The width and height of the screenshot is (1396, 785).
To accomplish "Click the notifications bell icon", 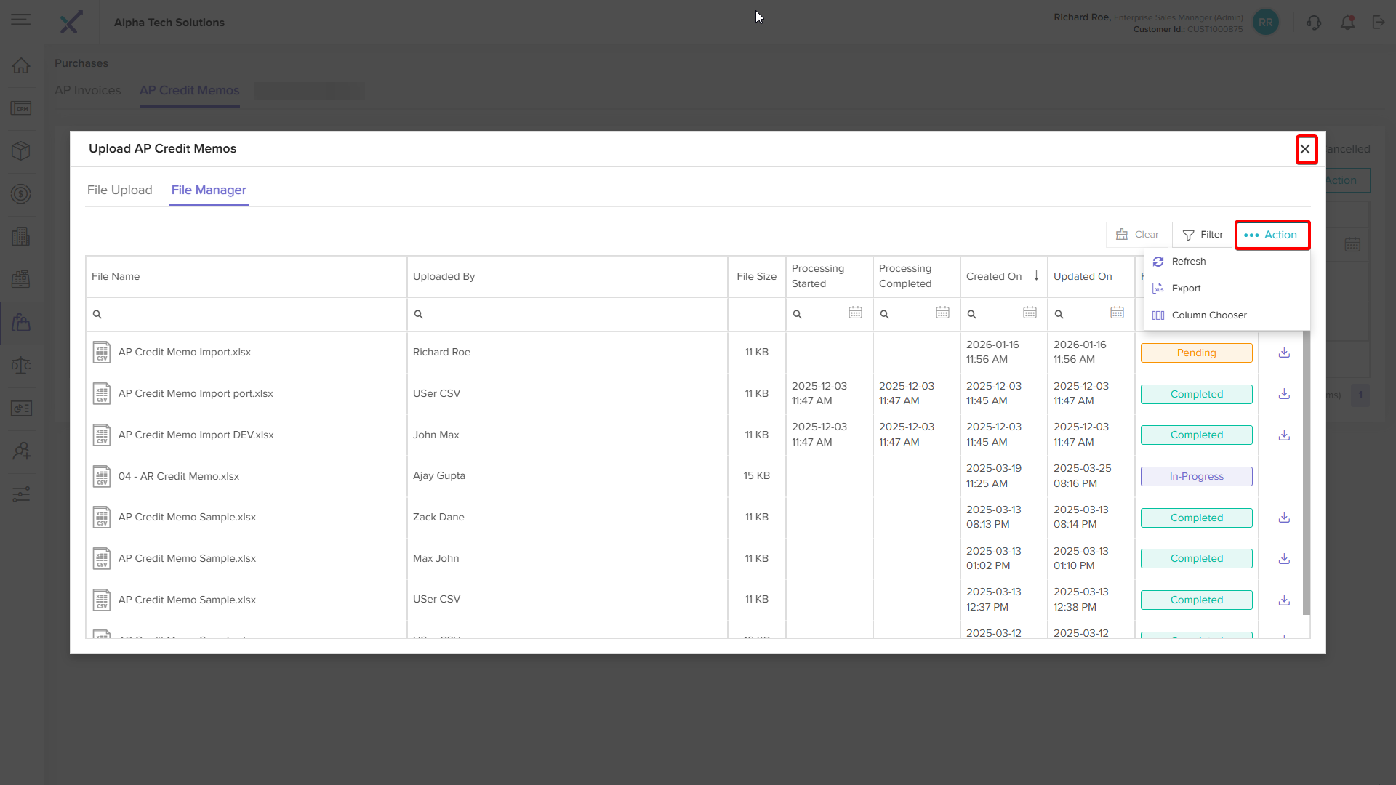I will coord(1347,23).
